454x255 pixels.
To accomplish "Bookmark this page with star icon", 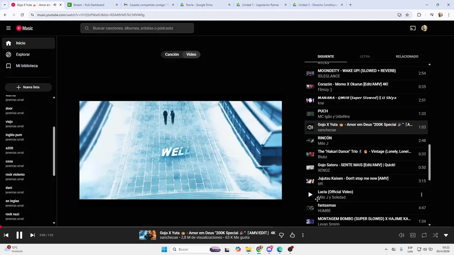I will coord(407,15).
